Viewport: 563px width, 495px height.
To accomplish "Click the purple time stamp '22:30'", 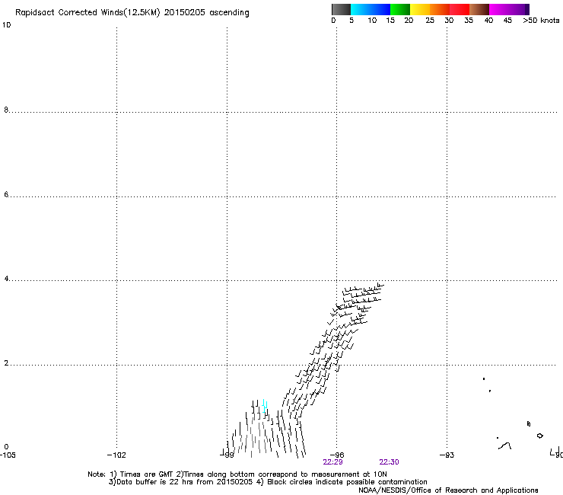I will [390, 462].
